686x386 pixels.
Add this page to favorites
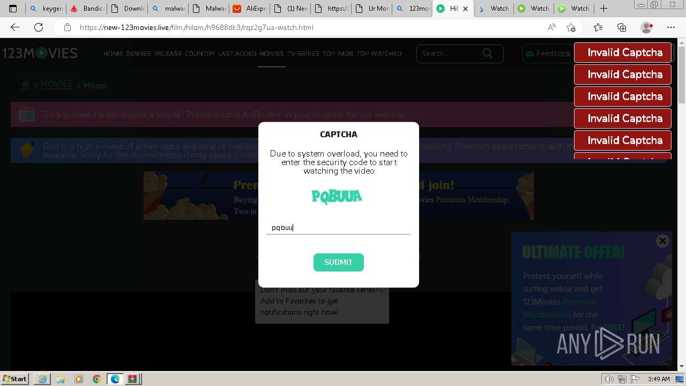[x=571, y=27]
